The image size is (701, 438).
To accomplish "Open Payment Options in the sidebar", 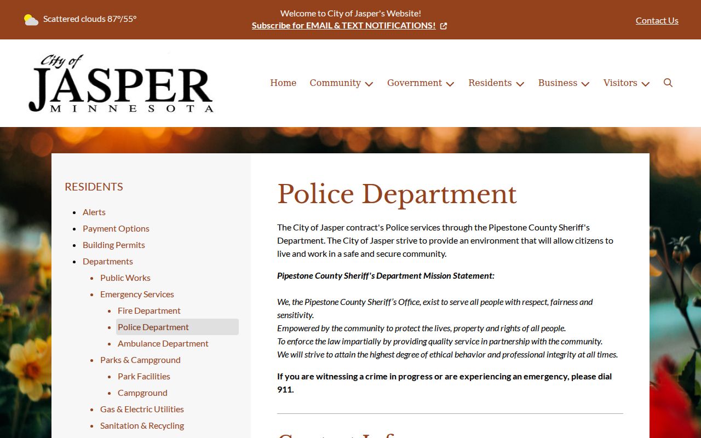I will 116,228.
